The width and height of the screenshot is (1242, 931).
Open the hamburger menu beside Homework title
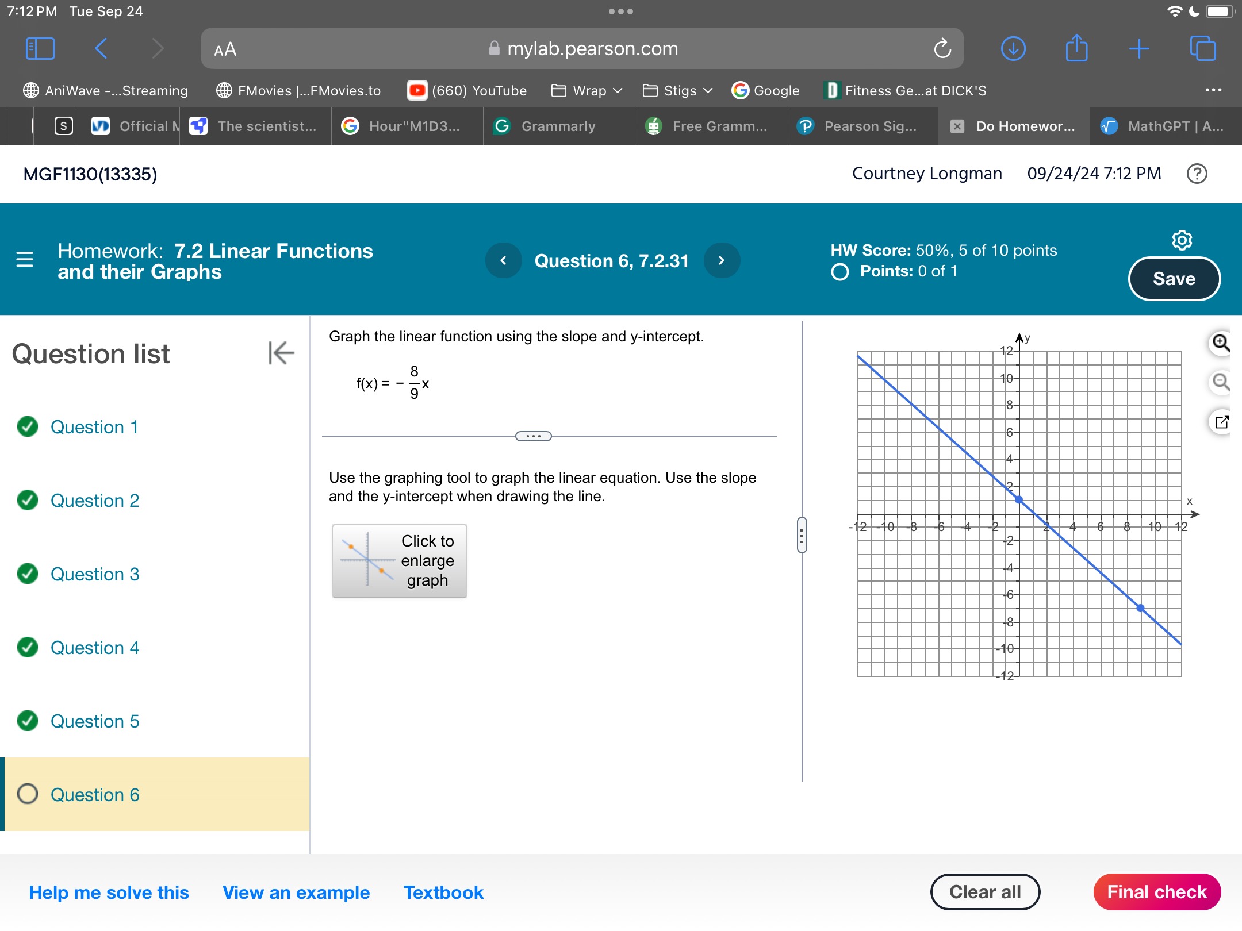pos(25,260)
